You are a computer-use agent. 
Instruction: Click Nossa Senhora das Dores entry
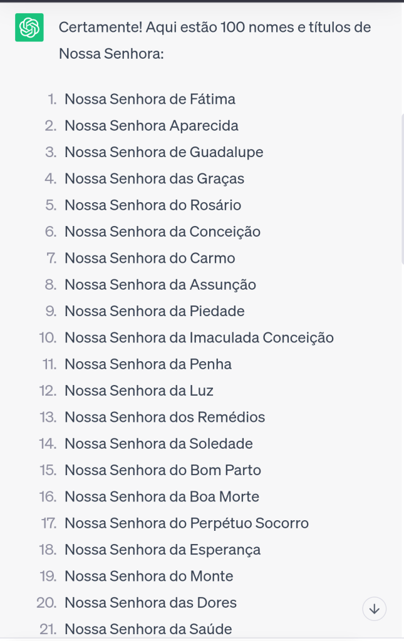tap(150, 603)
